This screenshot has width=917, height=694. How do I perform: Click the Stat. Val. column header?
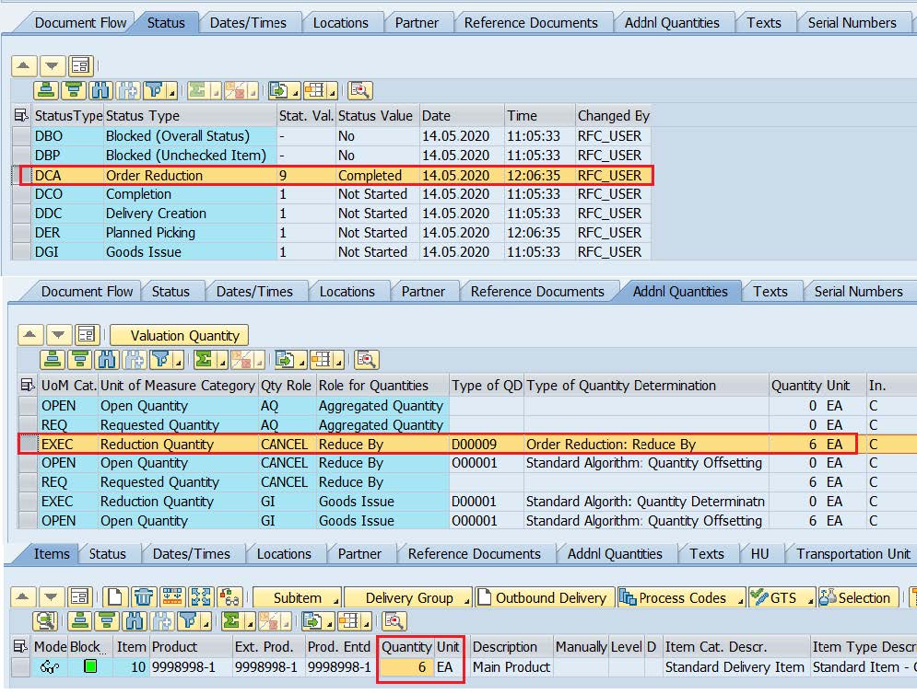click(305, 115)
